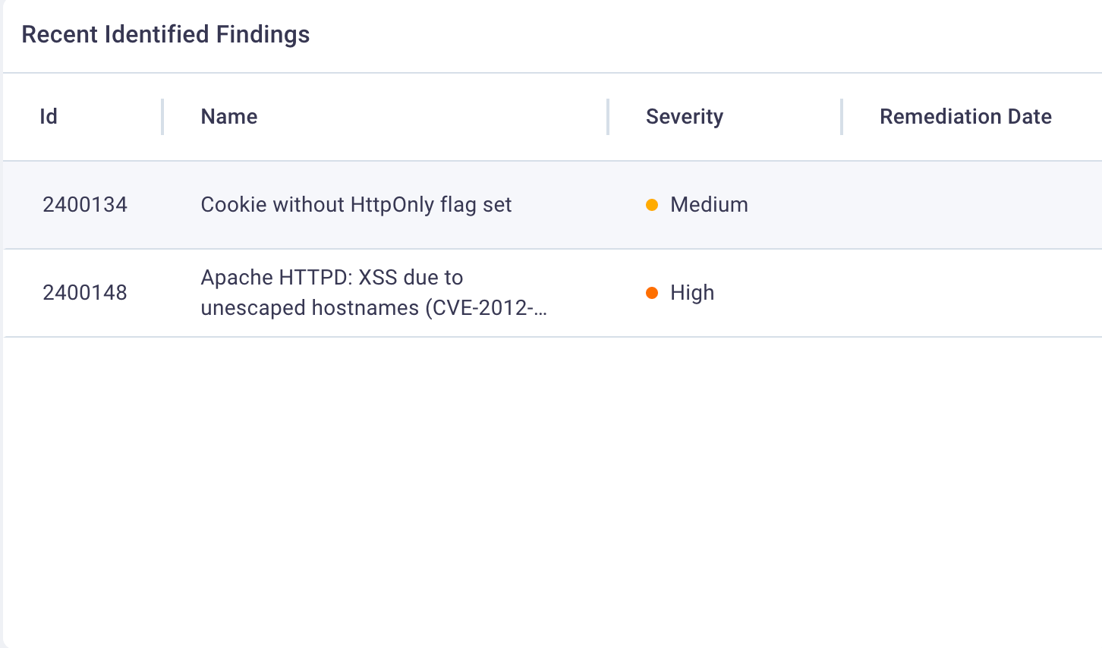
Task: Open finding ID 2400134
Action: pos(85,205)
